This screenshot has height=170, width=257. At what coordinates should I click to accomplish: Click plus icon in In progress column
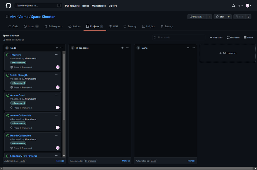click(x=122, y=48)
